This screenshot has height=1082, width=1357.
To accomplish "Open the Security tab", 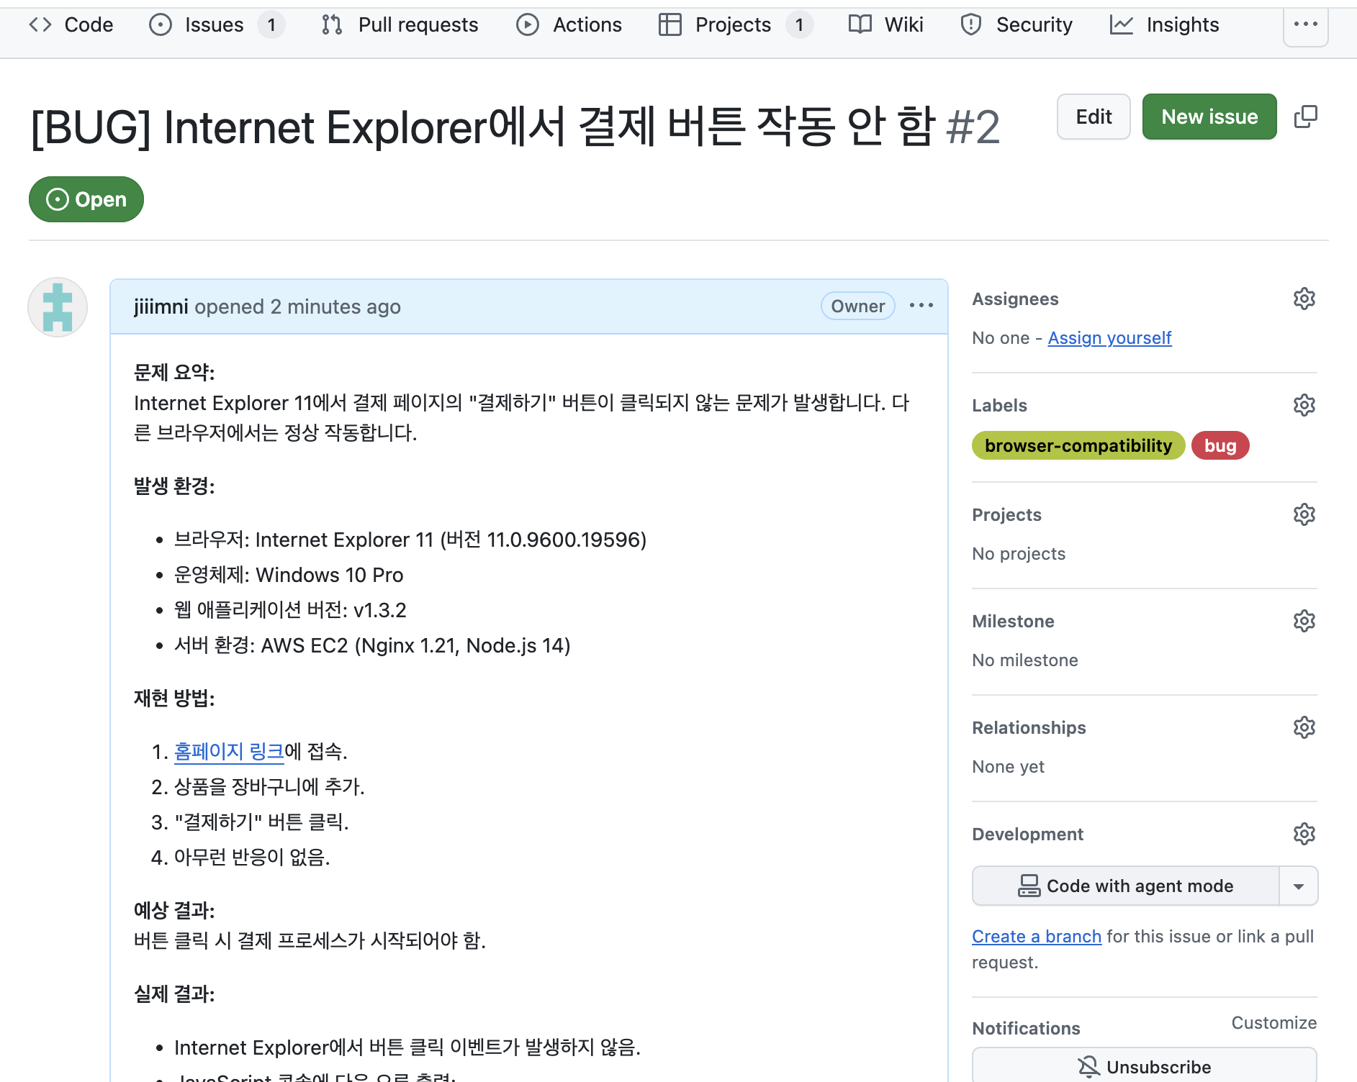I will click(1016, 25).
